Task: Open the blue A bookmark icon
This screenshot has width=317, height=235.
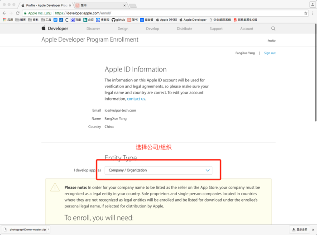Action: 61,20
